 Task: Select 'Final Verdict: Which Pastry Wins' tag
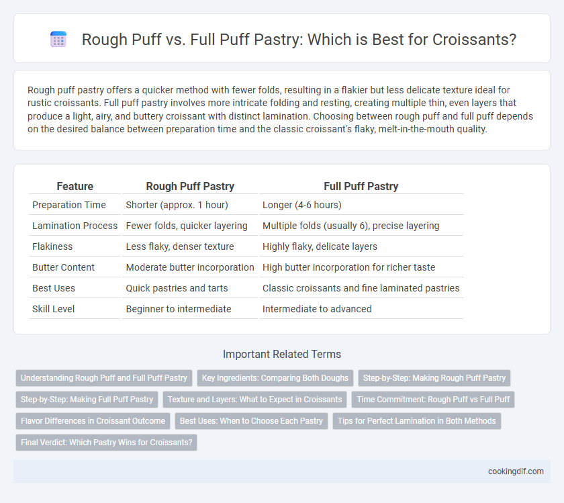[107, 442]
